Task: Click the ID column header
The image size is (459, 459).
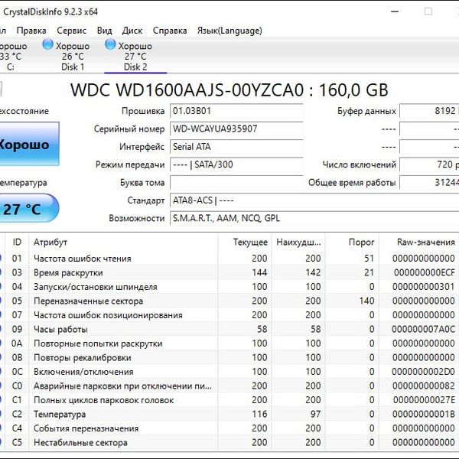Action: tap(17, 242)
